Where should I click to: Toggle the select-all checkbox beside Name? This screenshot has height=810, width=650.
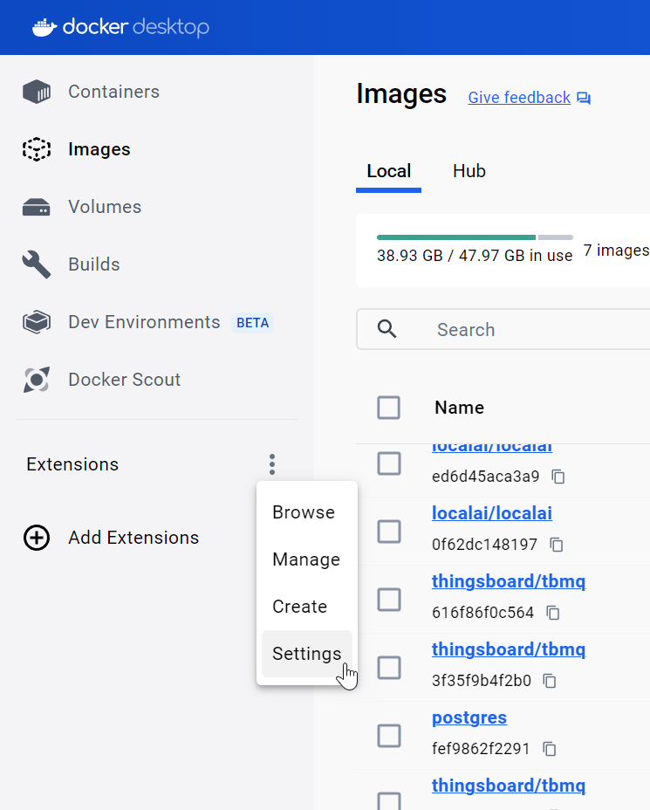(x=389, y=408)
